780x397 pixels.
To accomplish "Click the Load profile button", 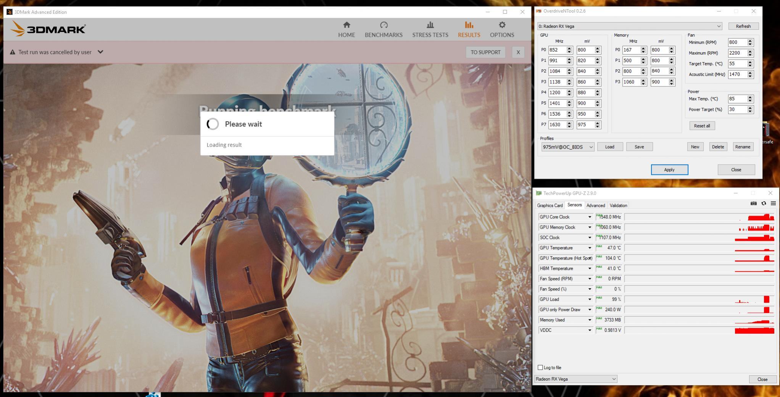I will [609, 147].
